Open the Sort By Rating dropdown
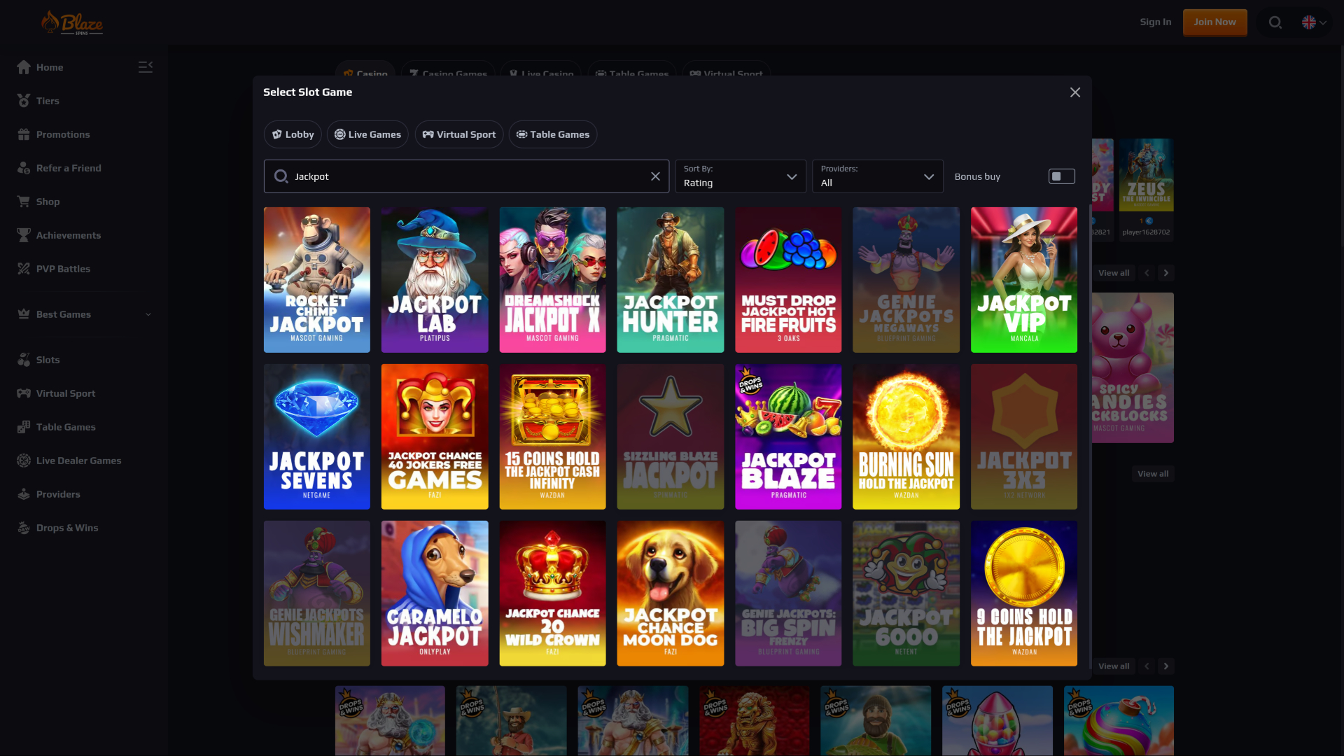 click(x=740, y=176)
